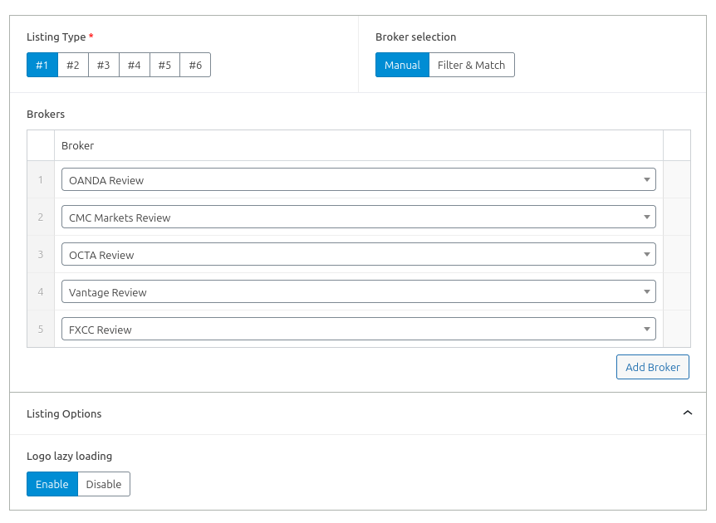Switch to listing type #4
Viewport: 716px width, 523px height.
coord(134,65)
